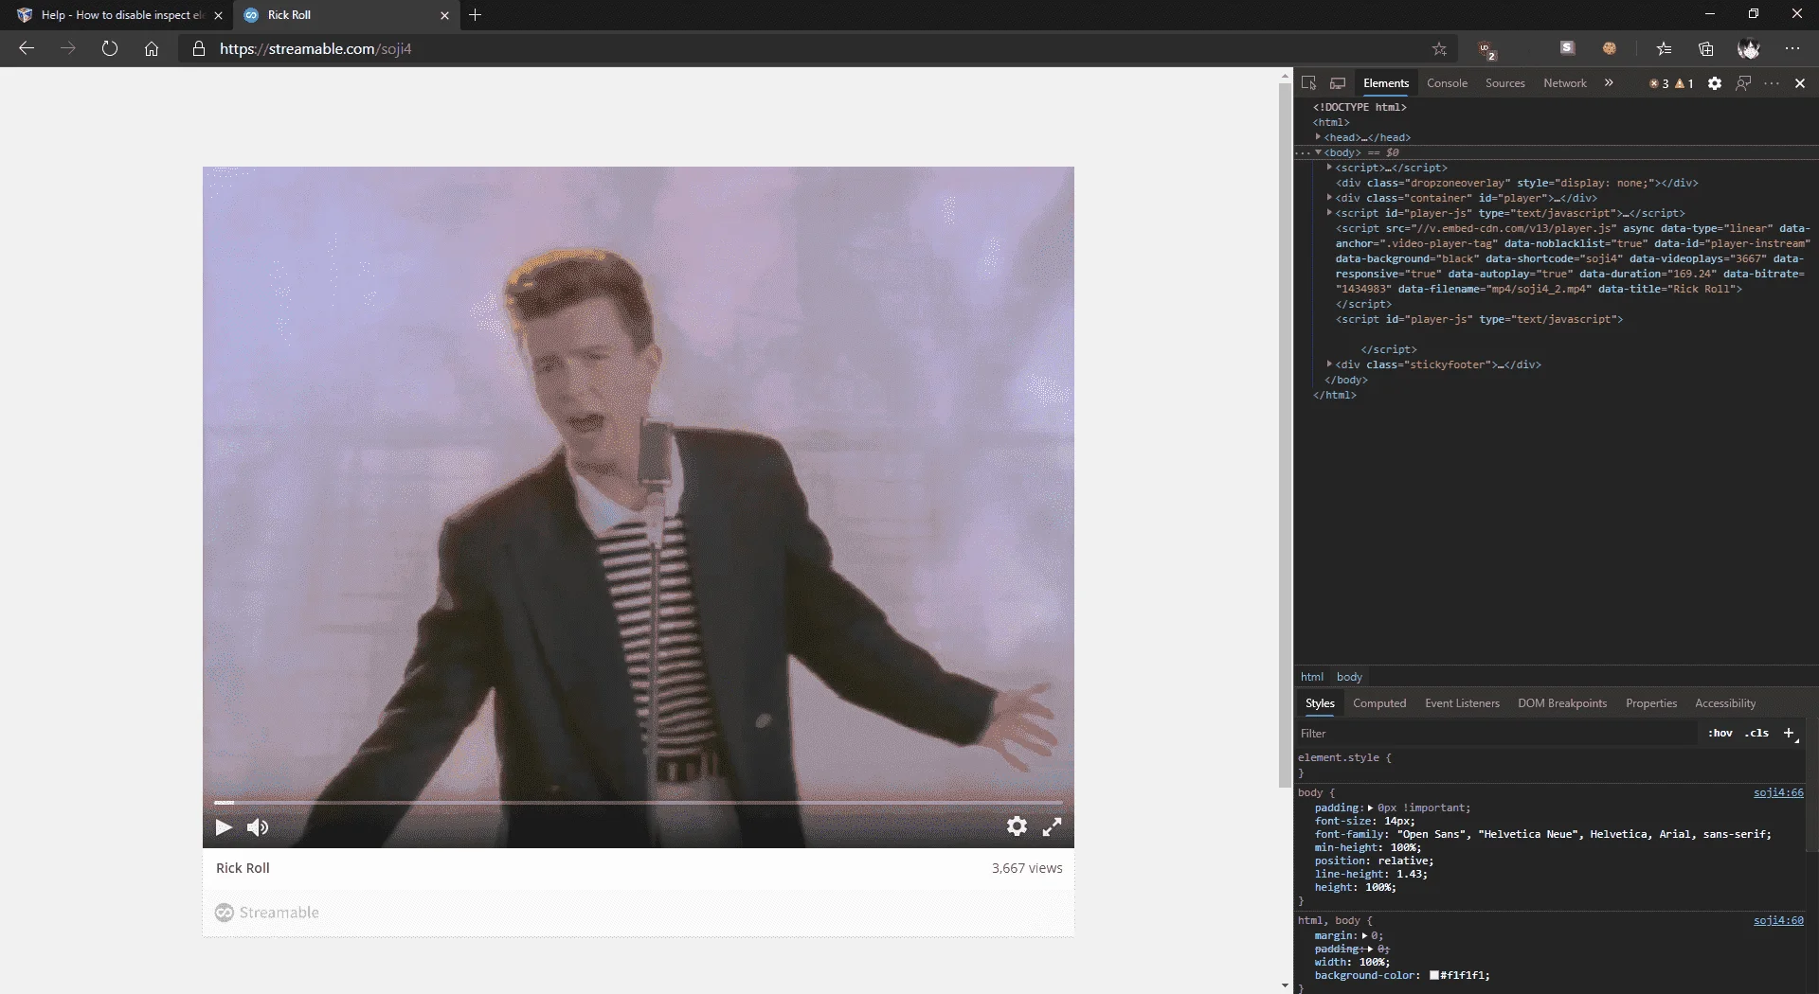Show more DevTools tabs via chevrons

[1609, 83]
